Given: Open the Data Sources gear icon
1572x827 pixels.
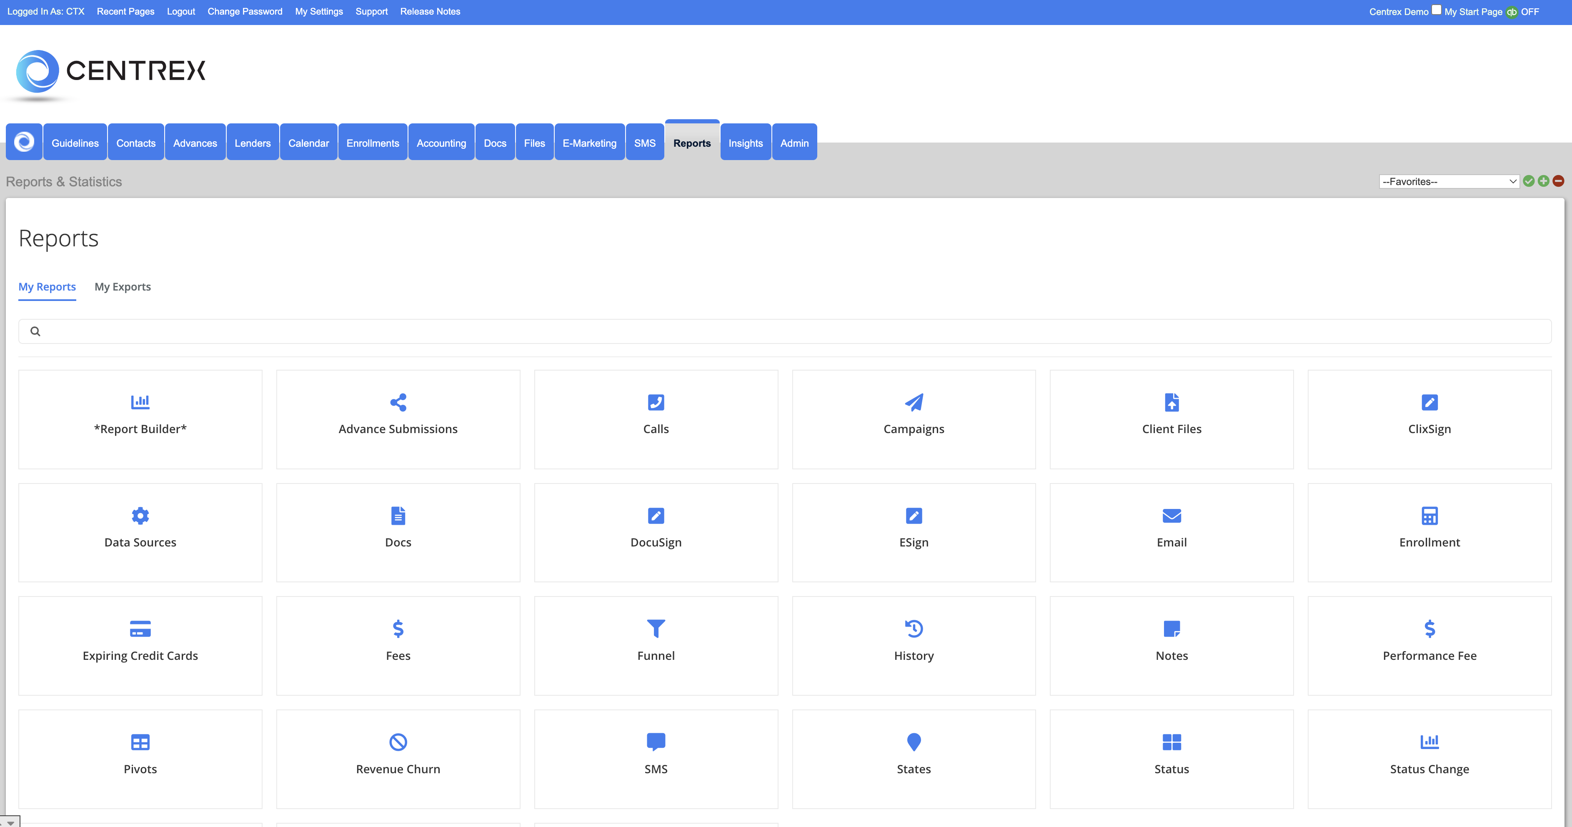Looking at the screenshot, I should [x=140, y=515].
